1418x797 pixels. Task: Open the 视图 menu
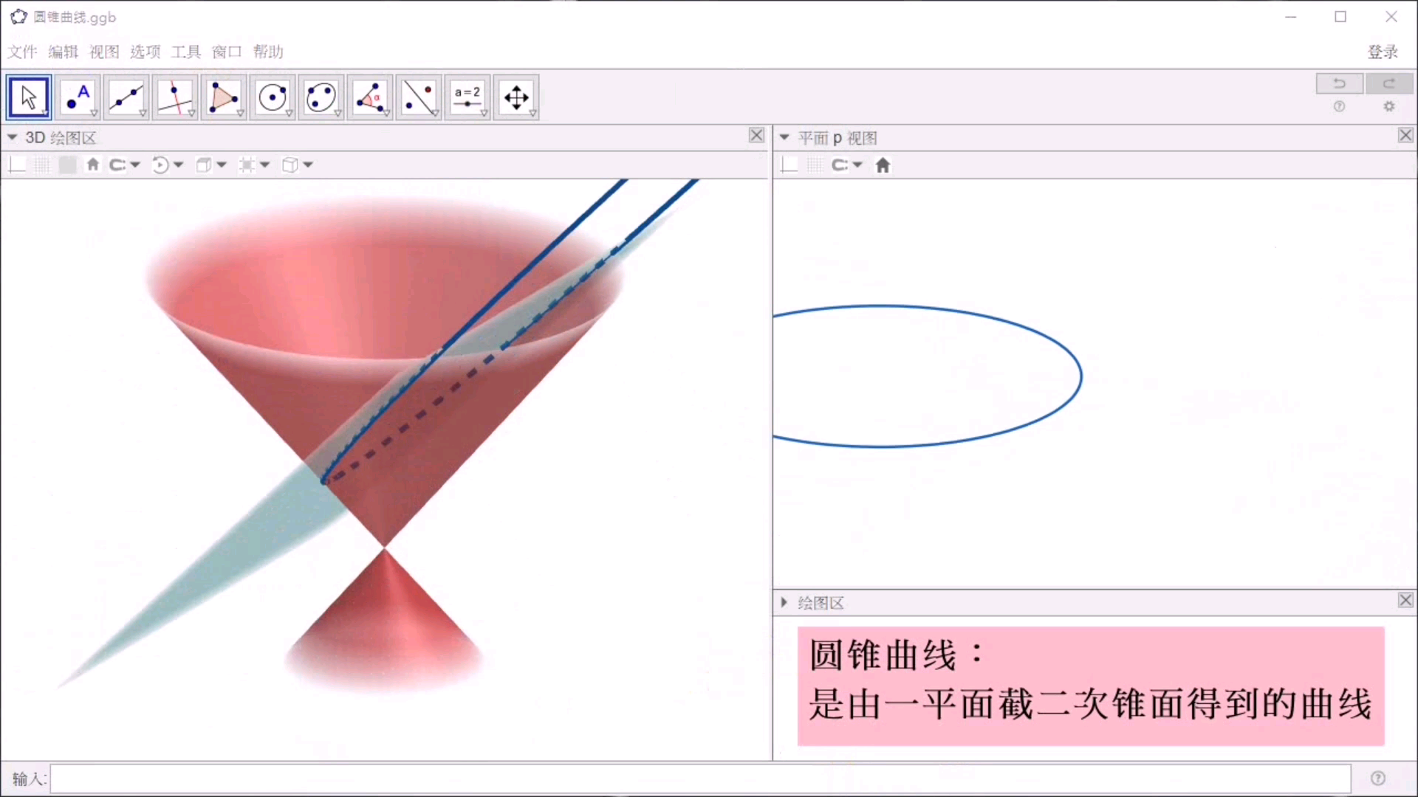pos(103,52)
